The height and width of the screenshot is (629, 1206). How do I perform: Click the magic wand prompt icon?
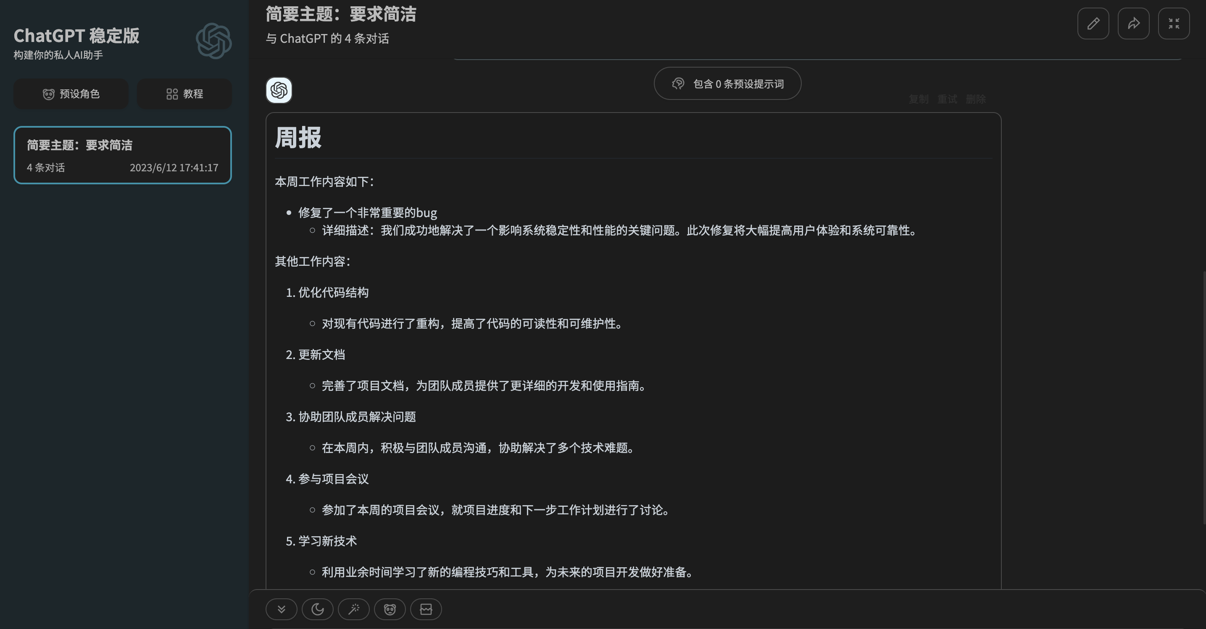(x=353, y=609)
